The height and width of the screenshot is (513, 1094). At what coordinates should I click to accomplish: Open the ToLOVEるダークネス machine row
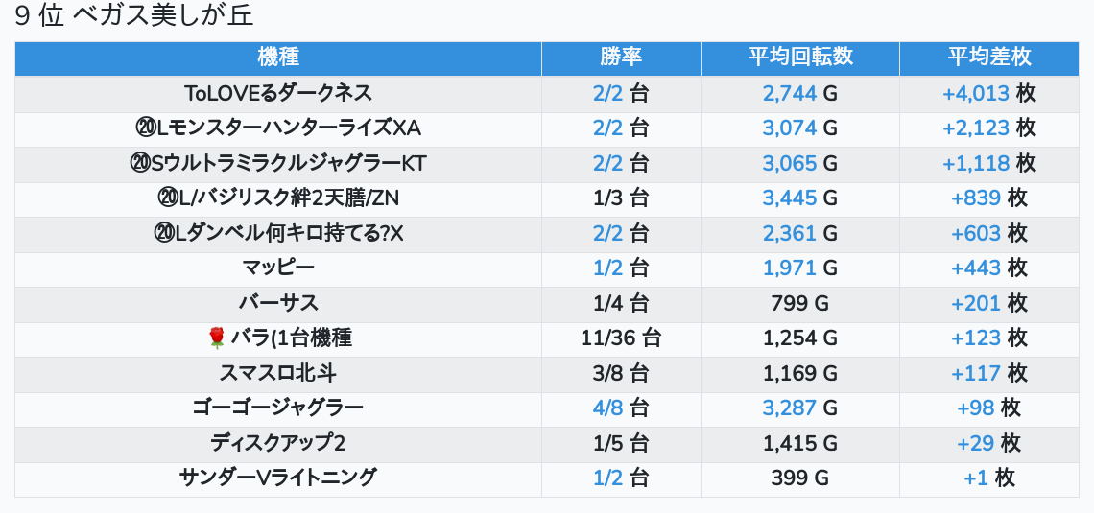click(278, 93)
